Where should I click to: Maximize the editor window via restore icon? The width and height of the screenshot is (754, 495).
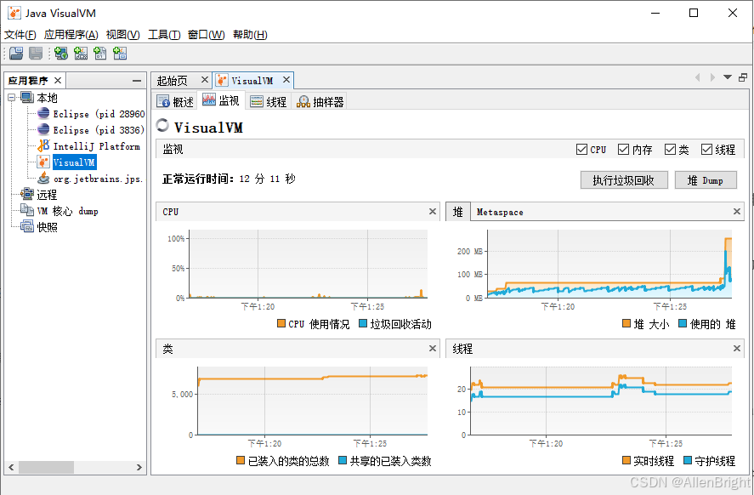click(743, 77)
